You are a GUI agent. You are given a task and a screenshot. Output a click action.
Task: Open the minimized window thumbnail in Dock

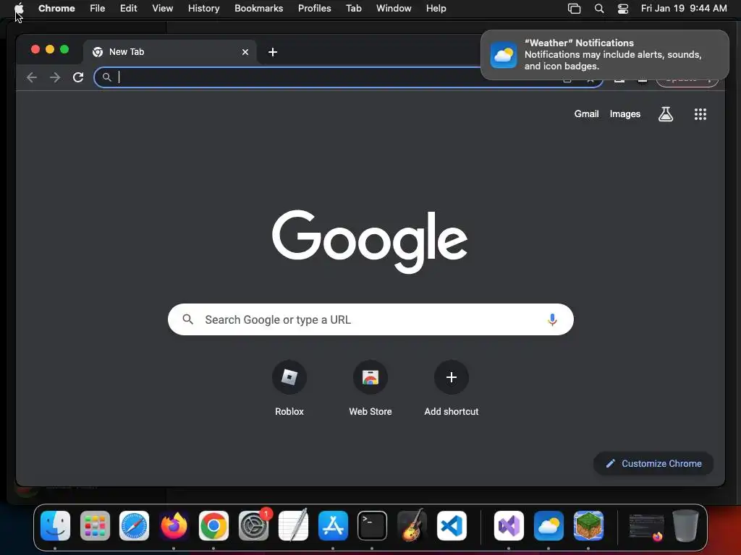pos(646,527)
